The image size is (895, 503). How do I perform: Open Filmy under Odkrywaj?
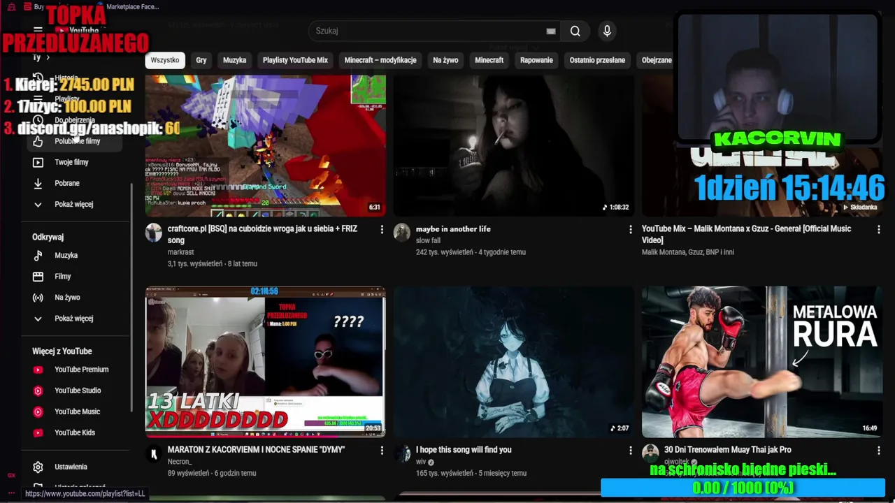(76, 277)
